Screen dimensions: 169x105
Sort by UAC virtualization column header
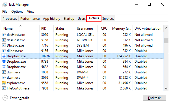tap(148, 29)
